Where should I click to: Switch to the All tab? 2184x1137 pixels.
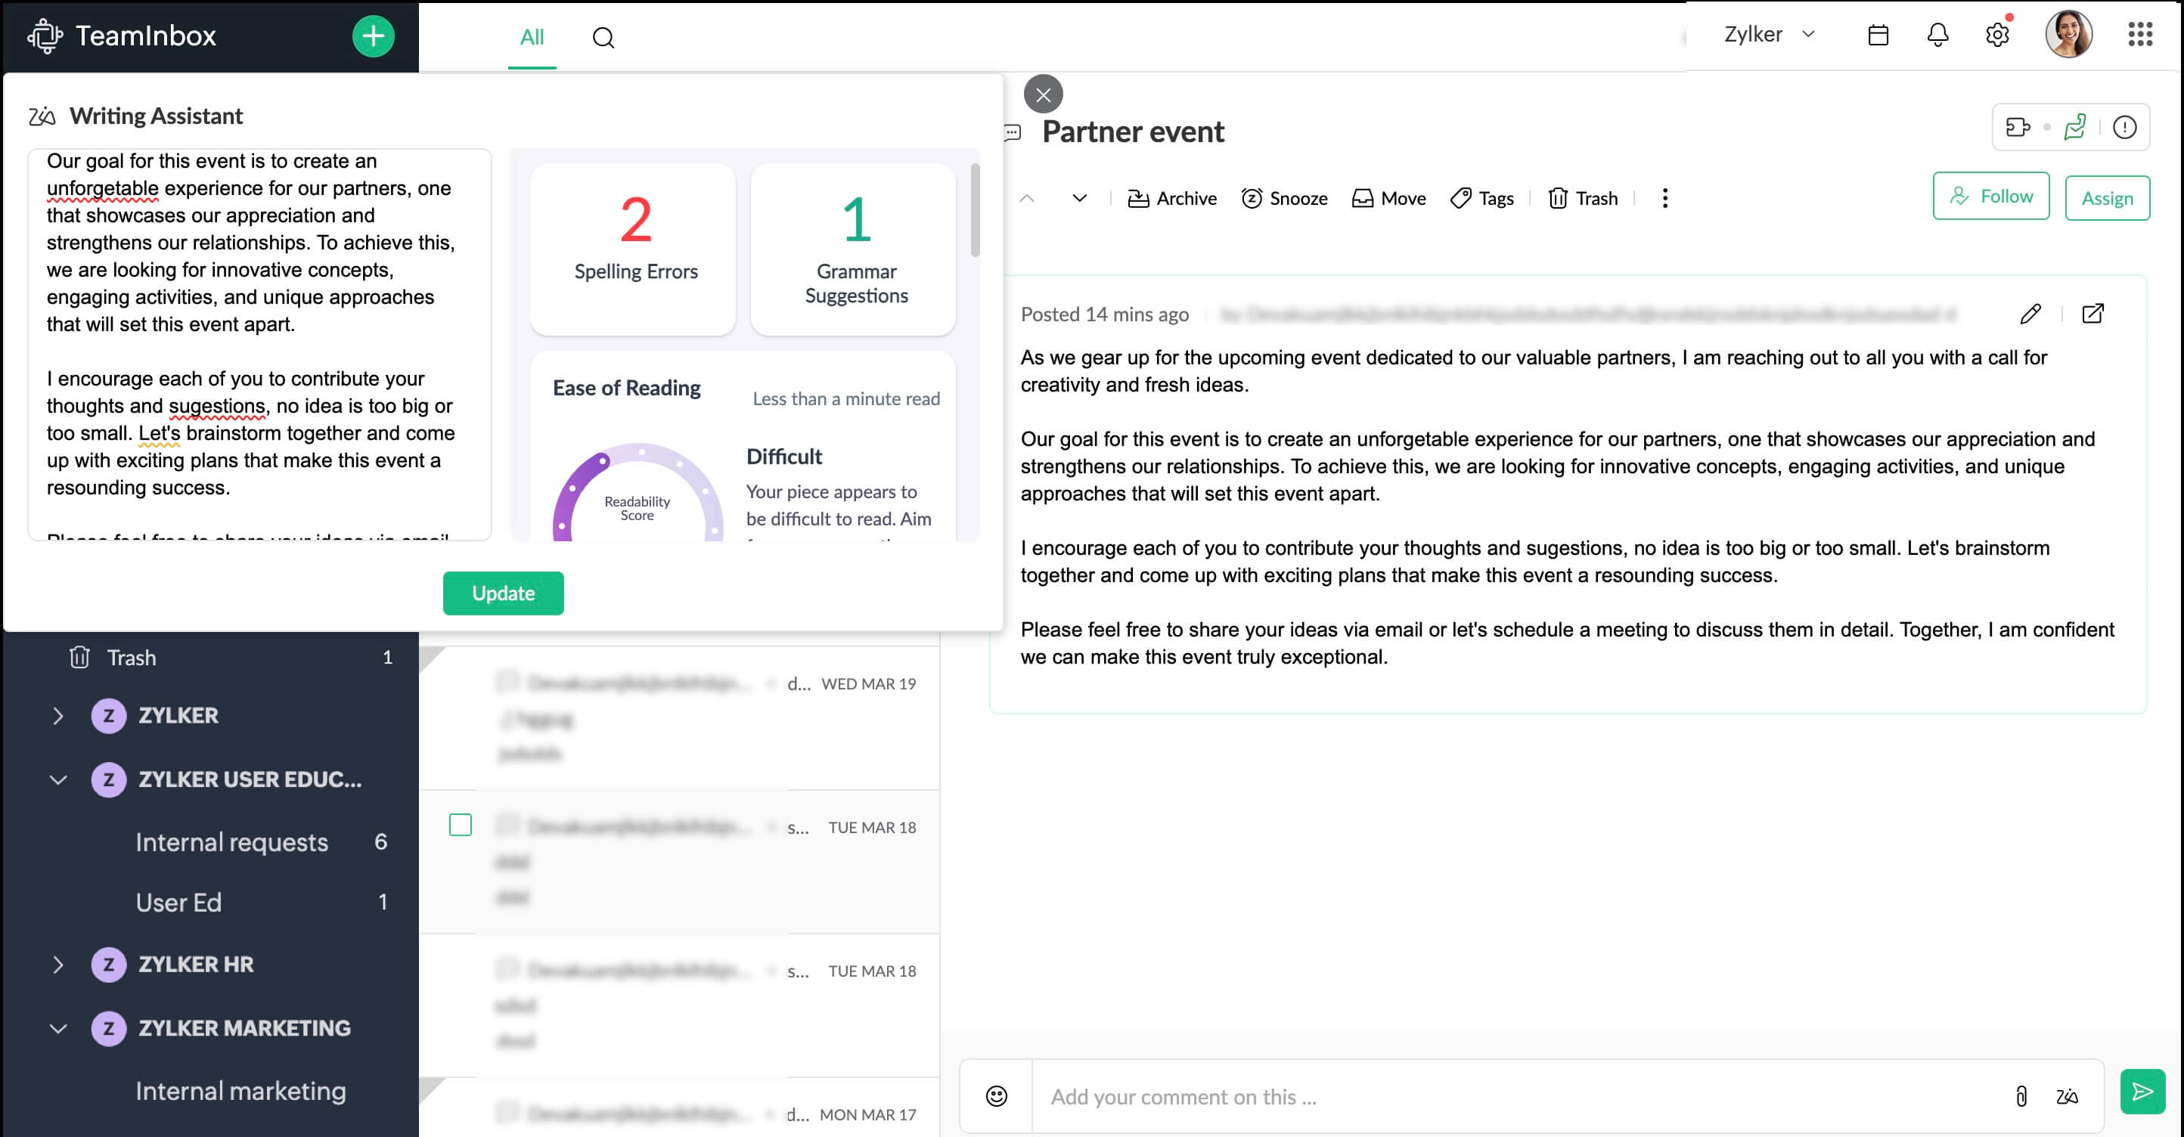[532, 37]
